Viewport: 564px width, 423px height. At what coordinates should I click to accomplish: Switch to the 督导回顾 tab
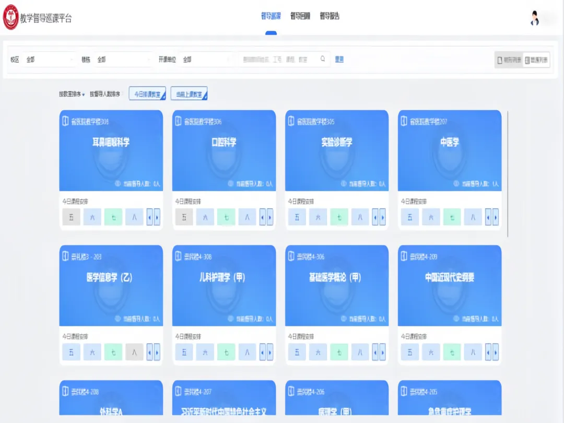pyautogui.click(x=300, y=16)
